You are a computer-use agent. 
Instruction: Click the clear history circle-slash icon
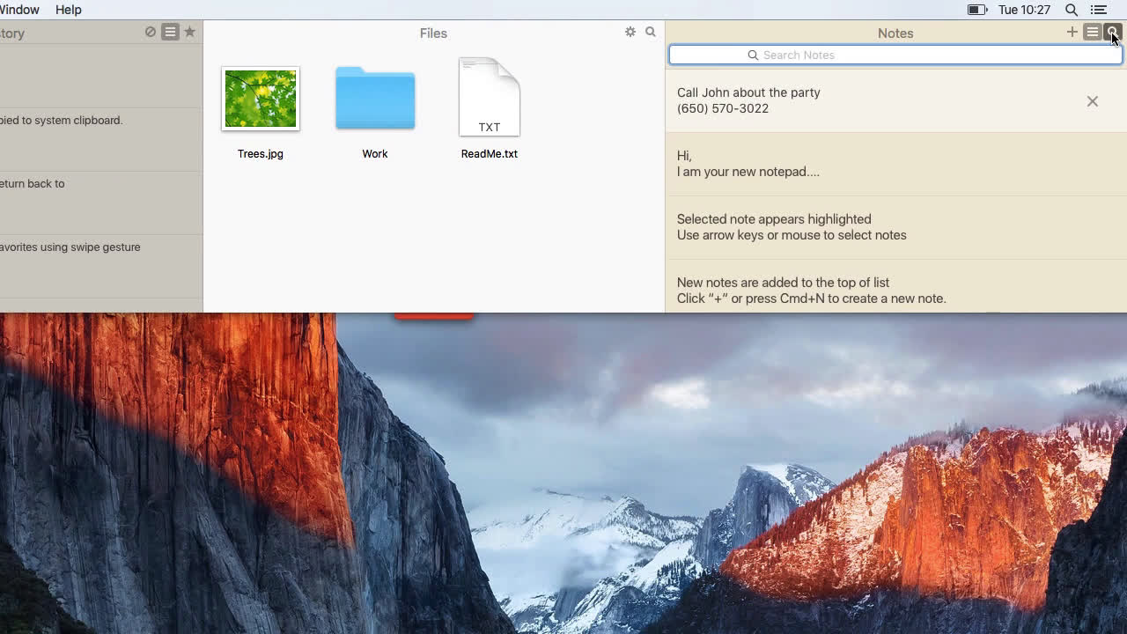coord(151,32)
